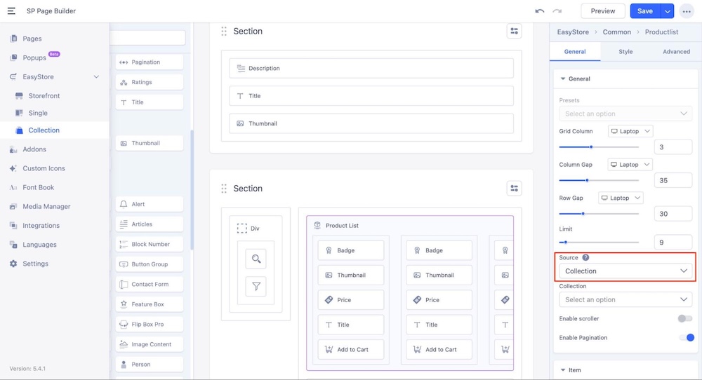Click the Row Gap value field
Image resolution: width=702 pixels, height=380 pixels.
[673, 214]
